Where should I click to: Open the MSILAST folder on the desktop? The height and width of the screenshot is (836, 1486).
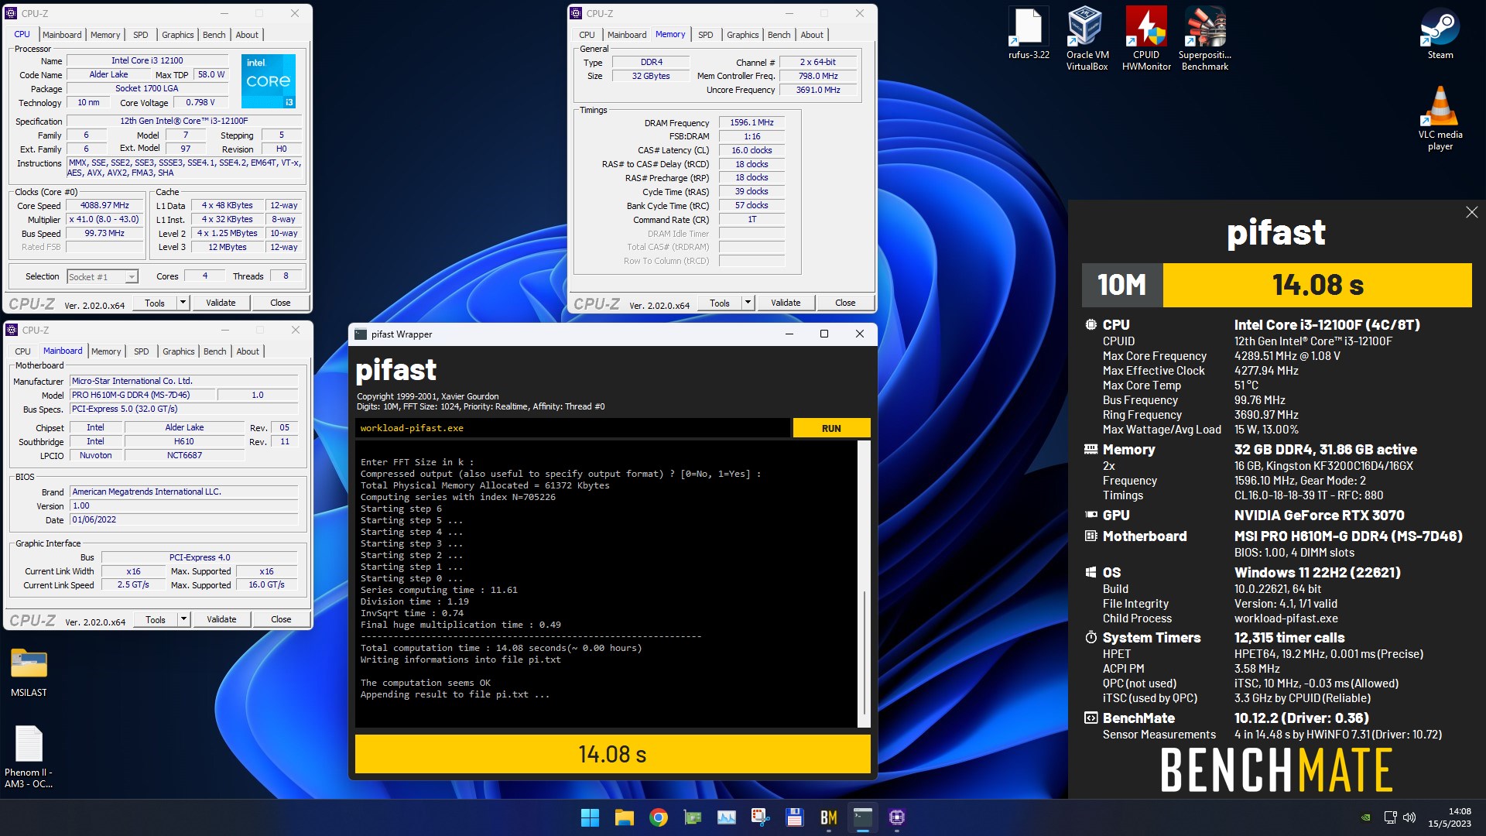pos(29,673)
